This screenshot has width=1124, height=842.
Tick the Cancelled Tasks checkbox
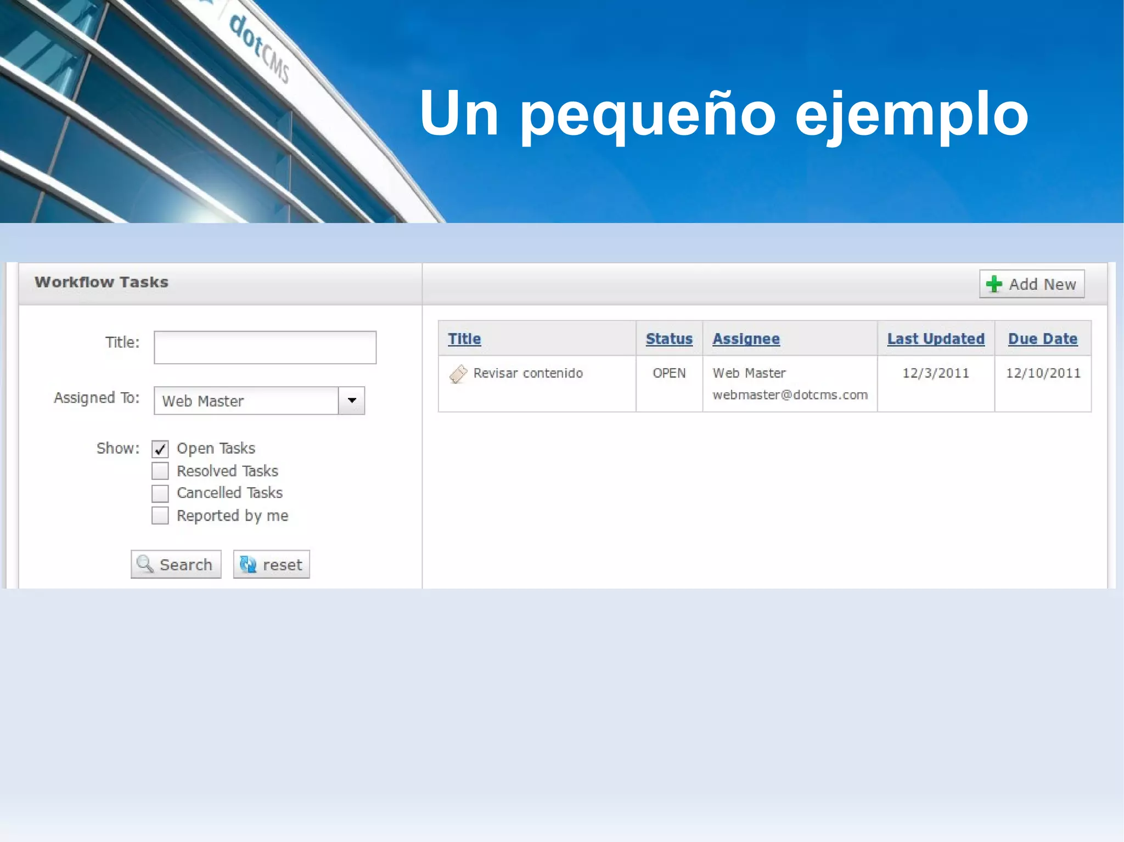pos(160,493)
